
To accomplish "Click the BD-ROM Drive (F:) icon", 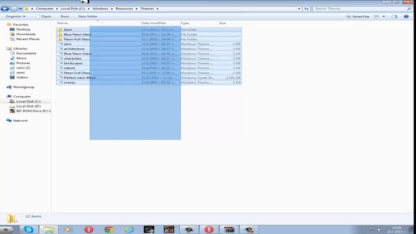I will pyautogui.click(x=12, y=111).
